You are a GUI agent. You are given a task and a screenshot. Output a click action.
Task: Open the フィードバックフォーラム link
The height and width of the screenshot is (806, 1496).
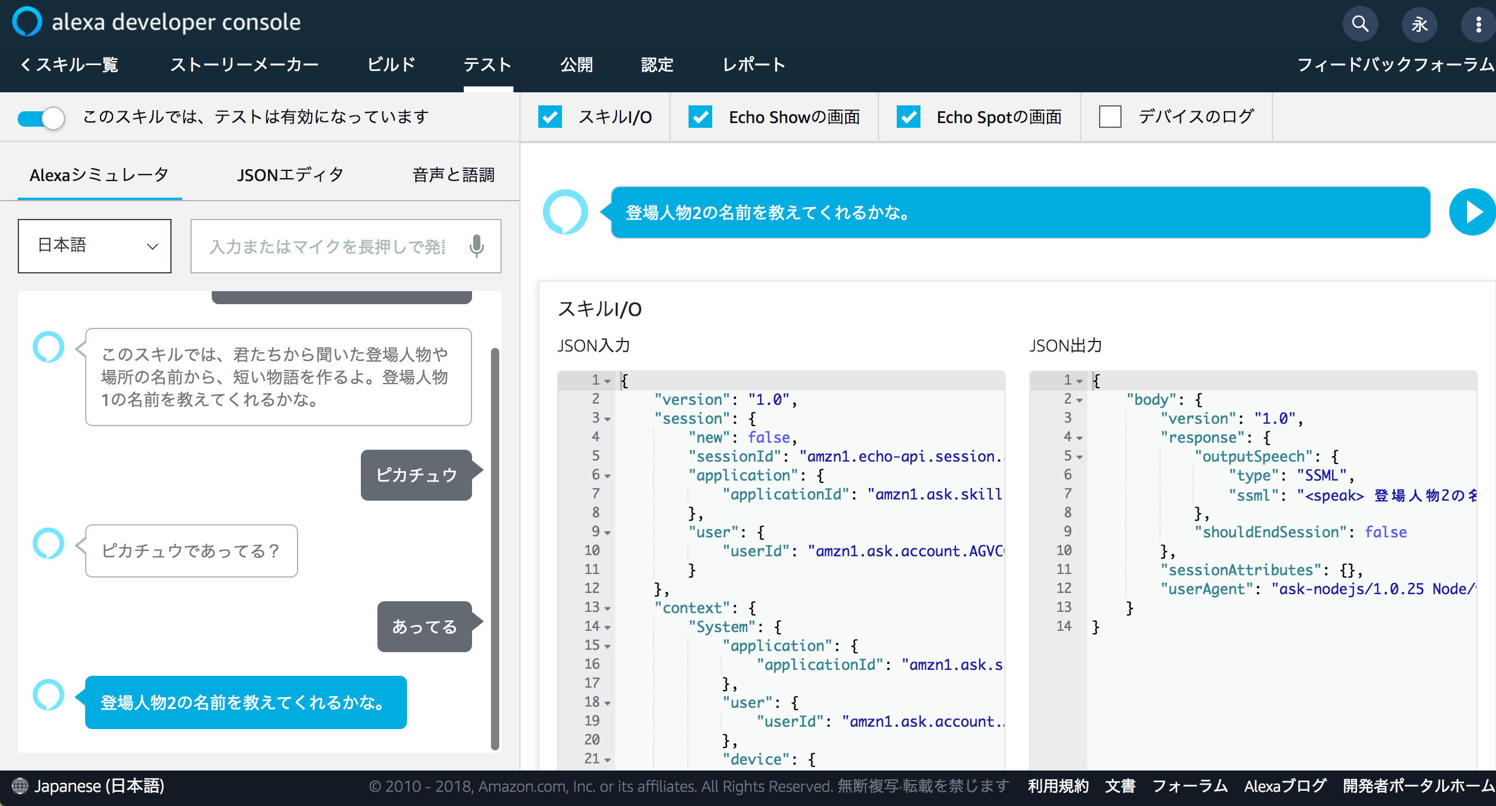pyautogui.click(x=1396, y=65)
